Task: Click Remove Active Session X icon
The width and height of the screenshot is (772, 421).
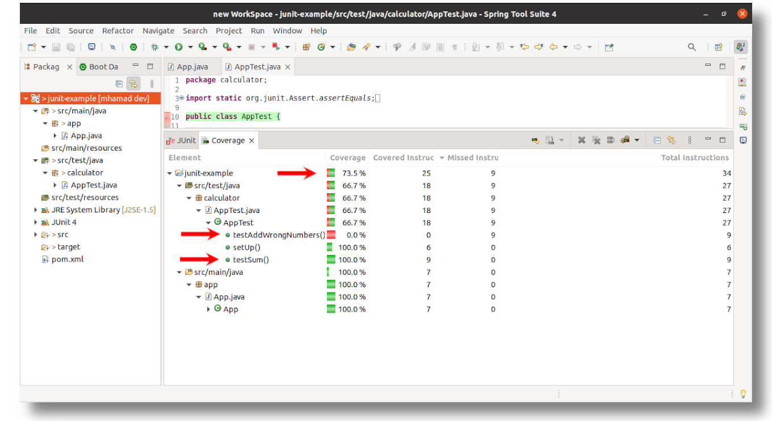Action: coord(581,140)
